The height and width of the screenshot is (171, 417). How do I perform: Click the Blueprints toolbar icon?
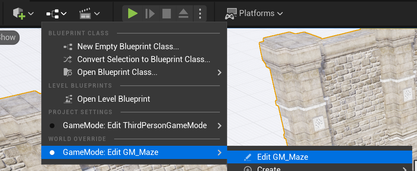(x=52, y=13)
